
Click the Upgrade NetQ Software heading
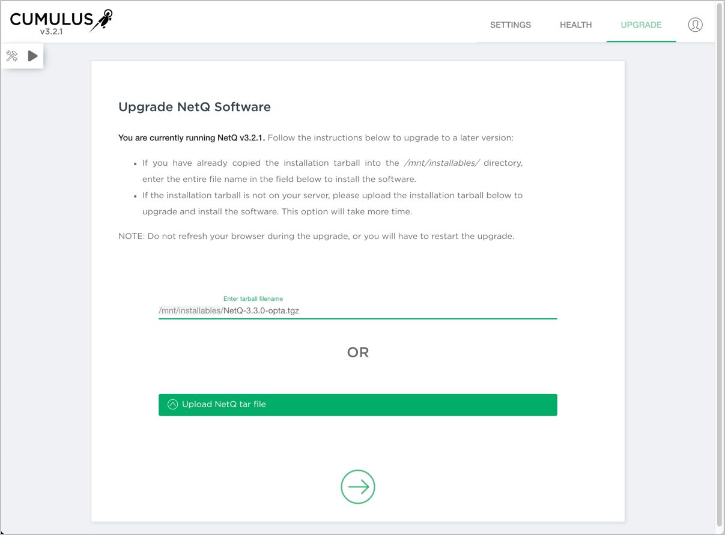coord(195,107)
